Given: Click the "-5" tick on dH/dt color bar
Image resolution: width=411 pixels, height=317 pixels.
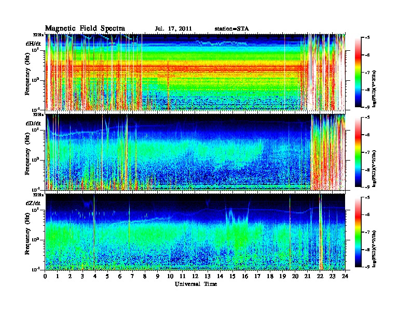Looking at the screenshot, I should tap(367, 38).
